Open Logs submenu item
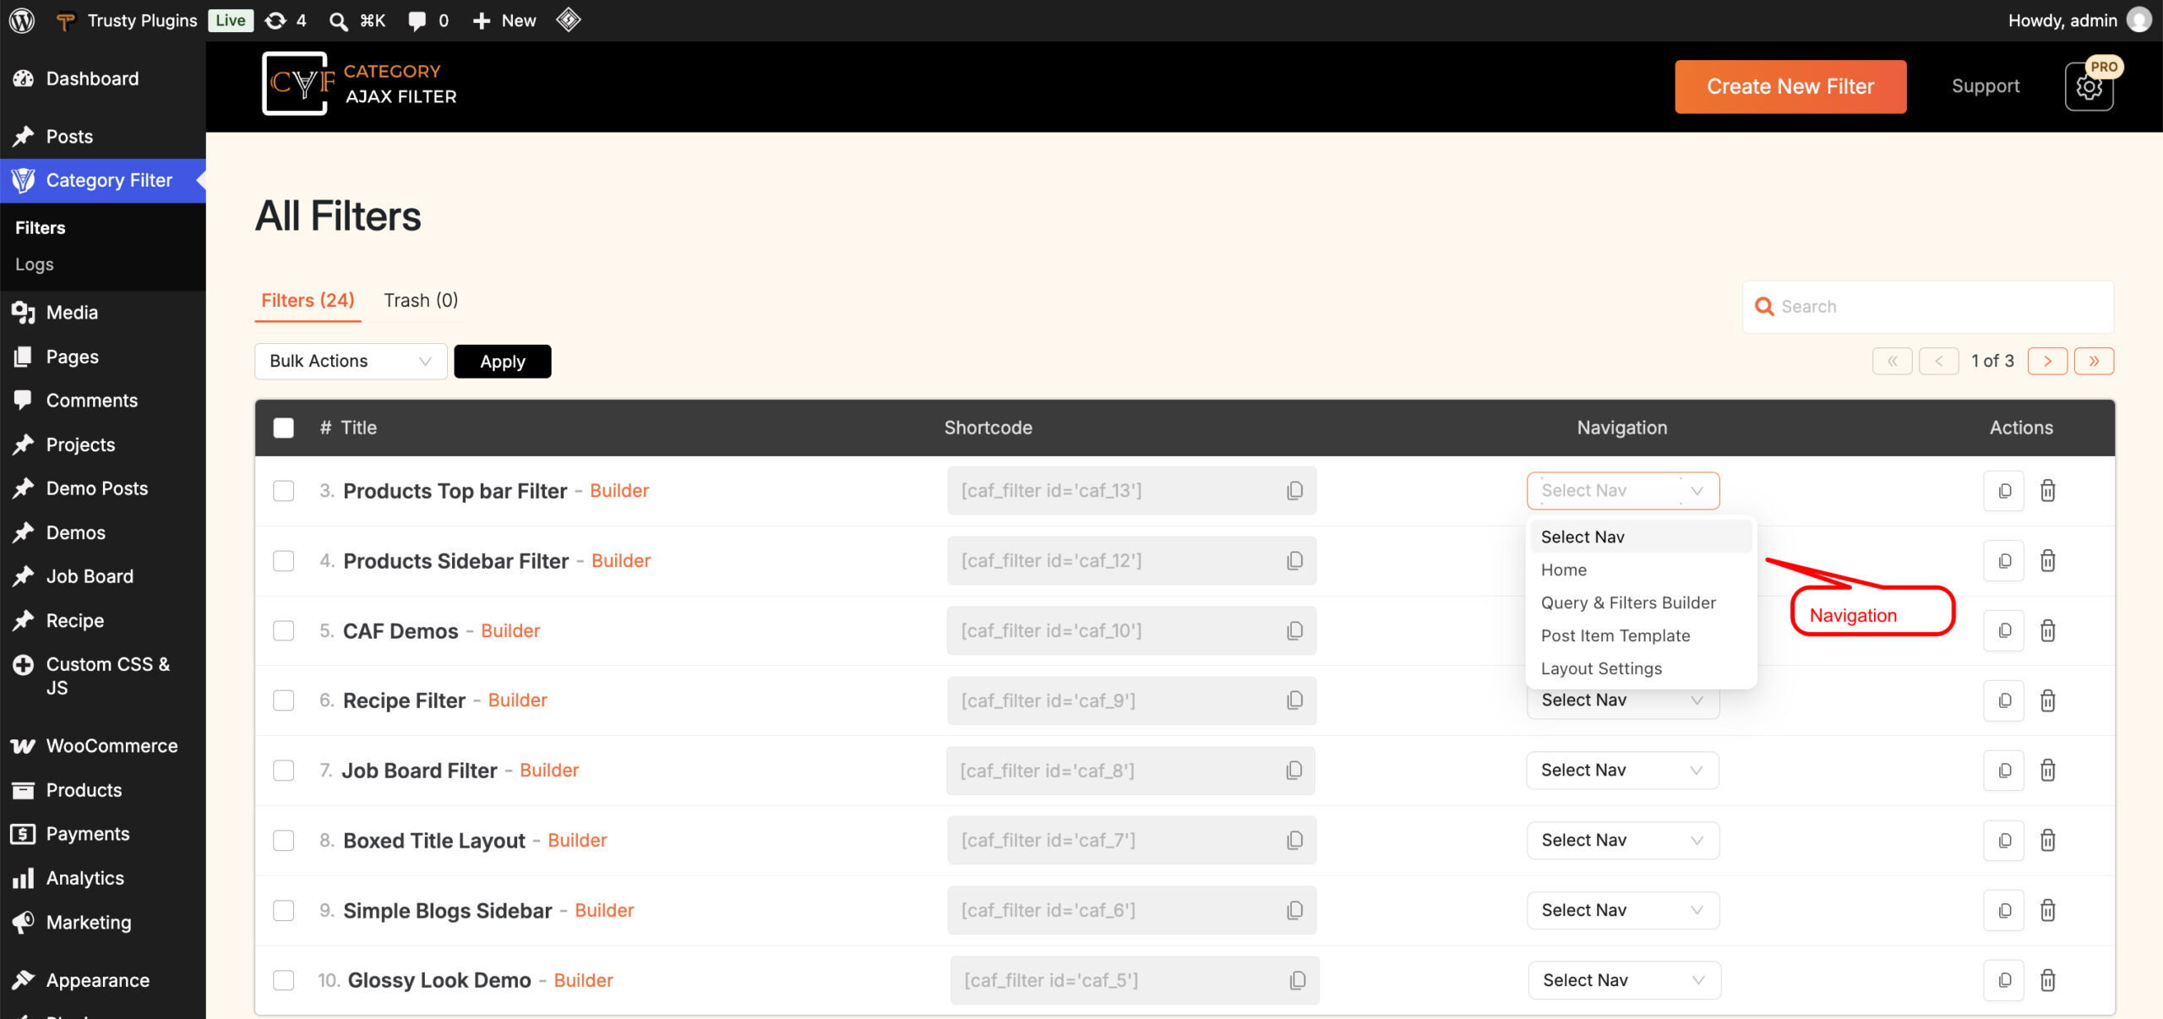The height and width of the screenshot is (1019, 2163). (35, 264)
